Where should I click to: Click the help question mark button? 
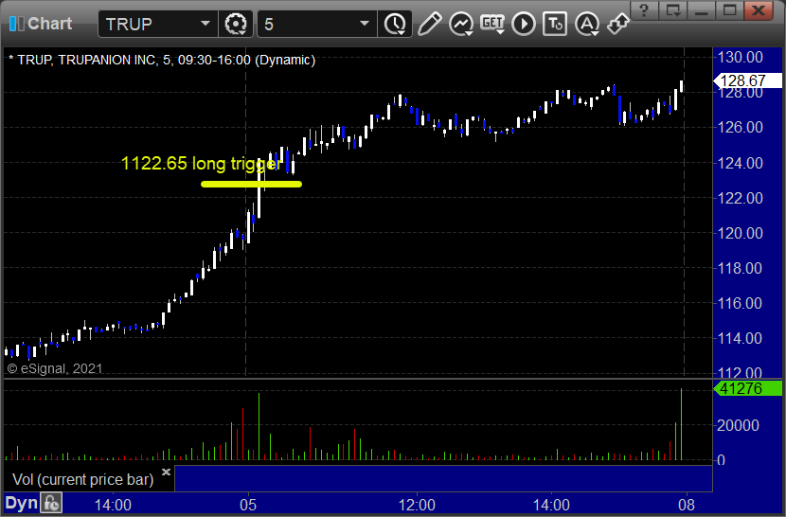[x=644, y=10]
